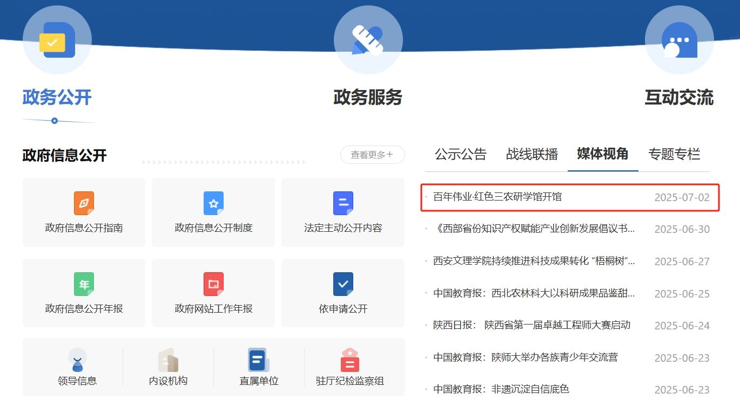Open 政府信息公开年报 green icon
Image resolution: width=740 pixels, height=407 pixels.
(x=84, y=284)
